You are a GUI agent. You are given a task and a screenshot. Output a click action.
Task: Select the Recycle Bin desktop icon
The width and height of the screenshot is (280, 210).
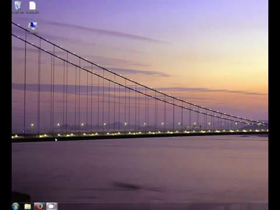(x=17, y=5)
